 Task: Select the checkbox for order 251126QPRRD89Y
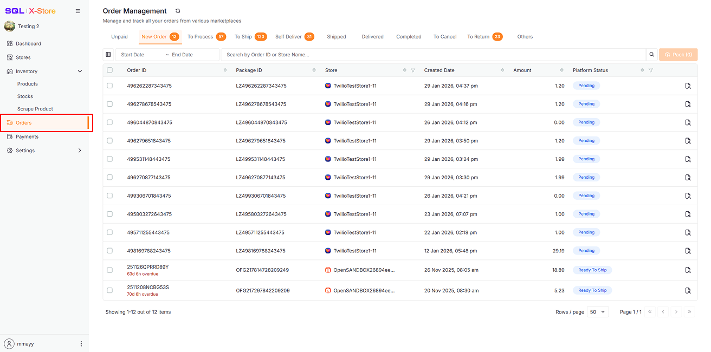tap(109, 269)
